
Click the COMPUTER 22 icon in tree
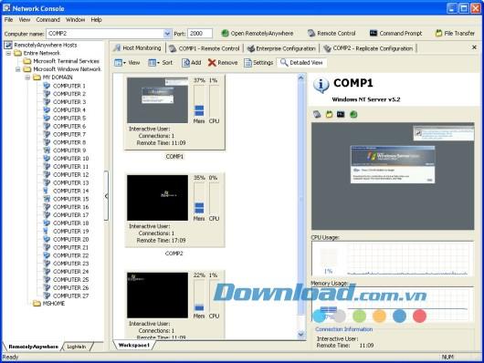[47, 255]
